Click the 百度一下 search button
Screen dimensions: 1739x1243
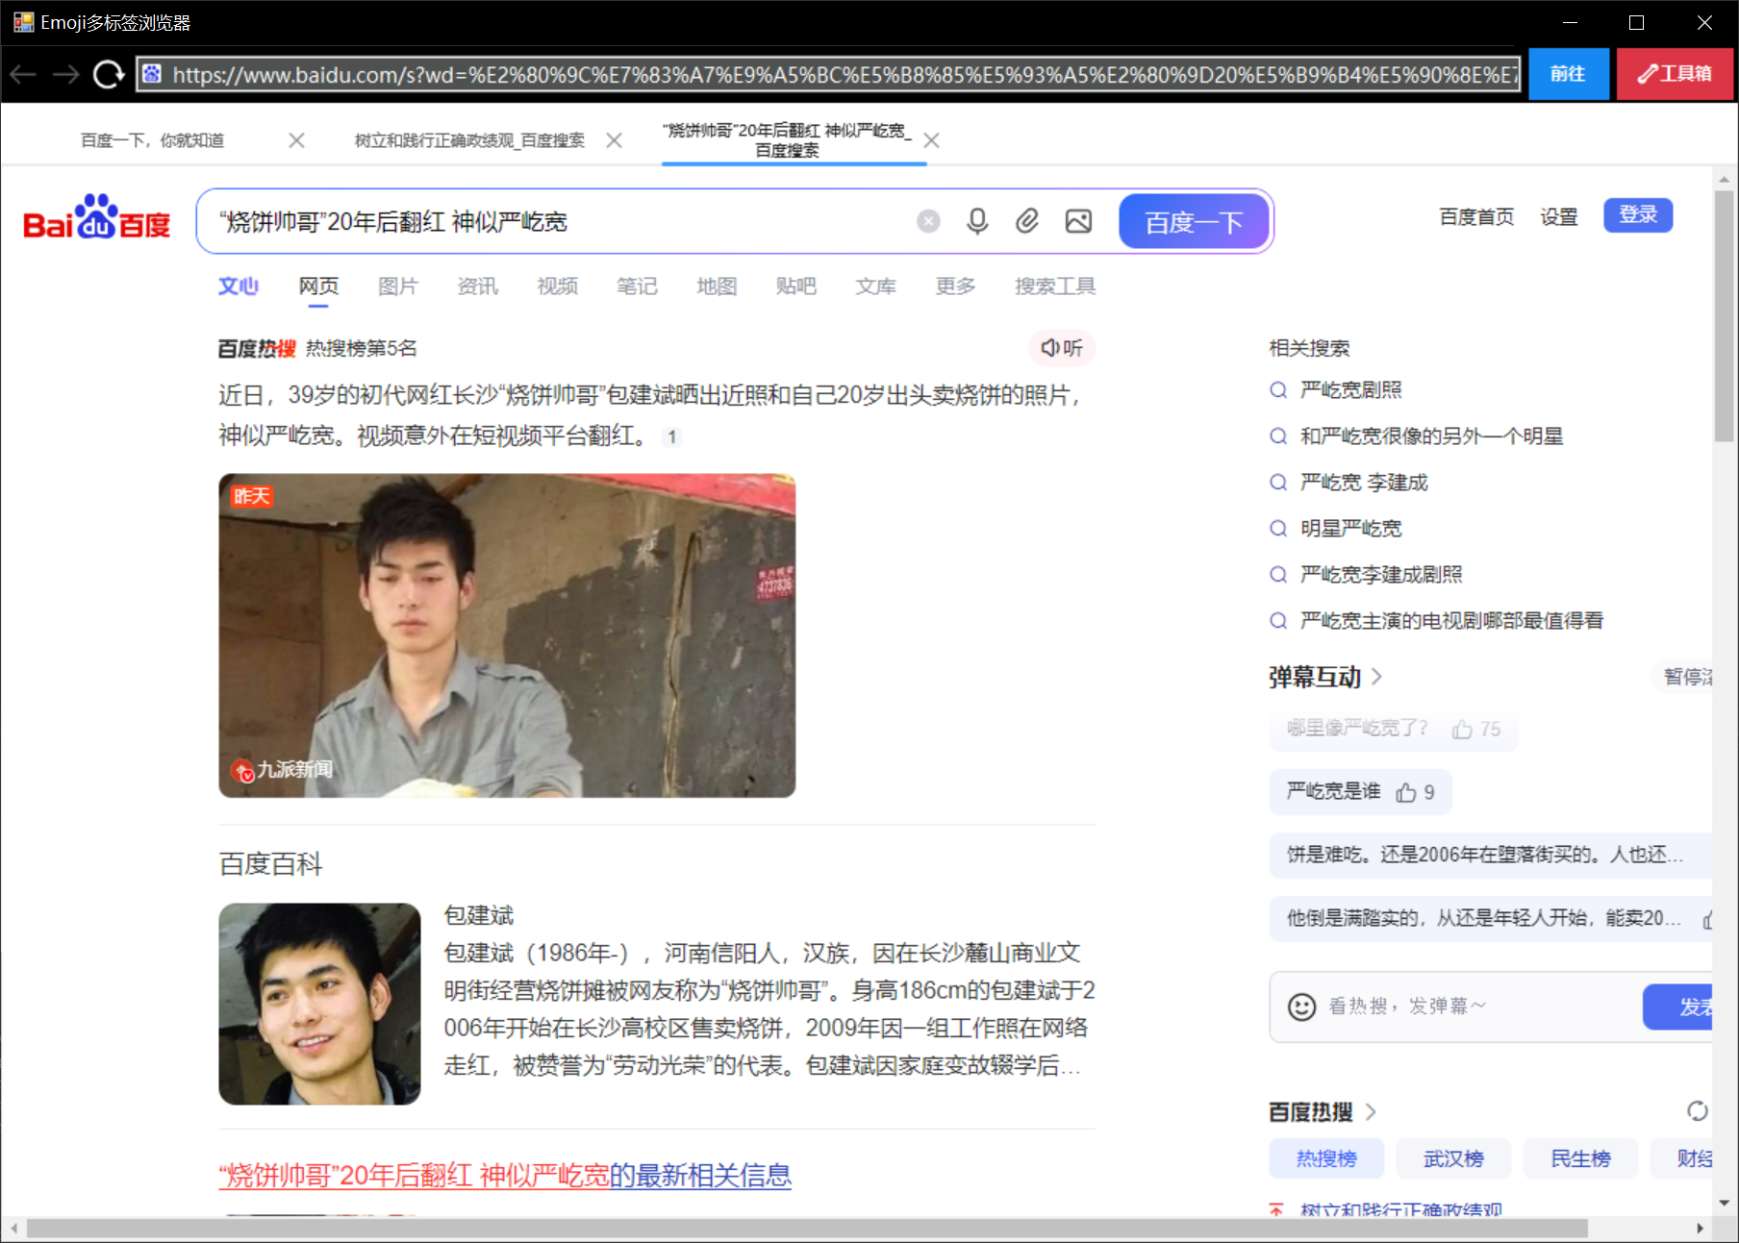(1194, 221)
